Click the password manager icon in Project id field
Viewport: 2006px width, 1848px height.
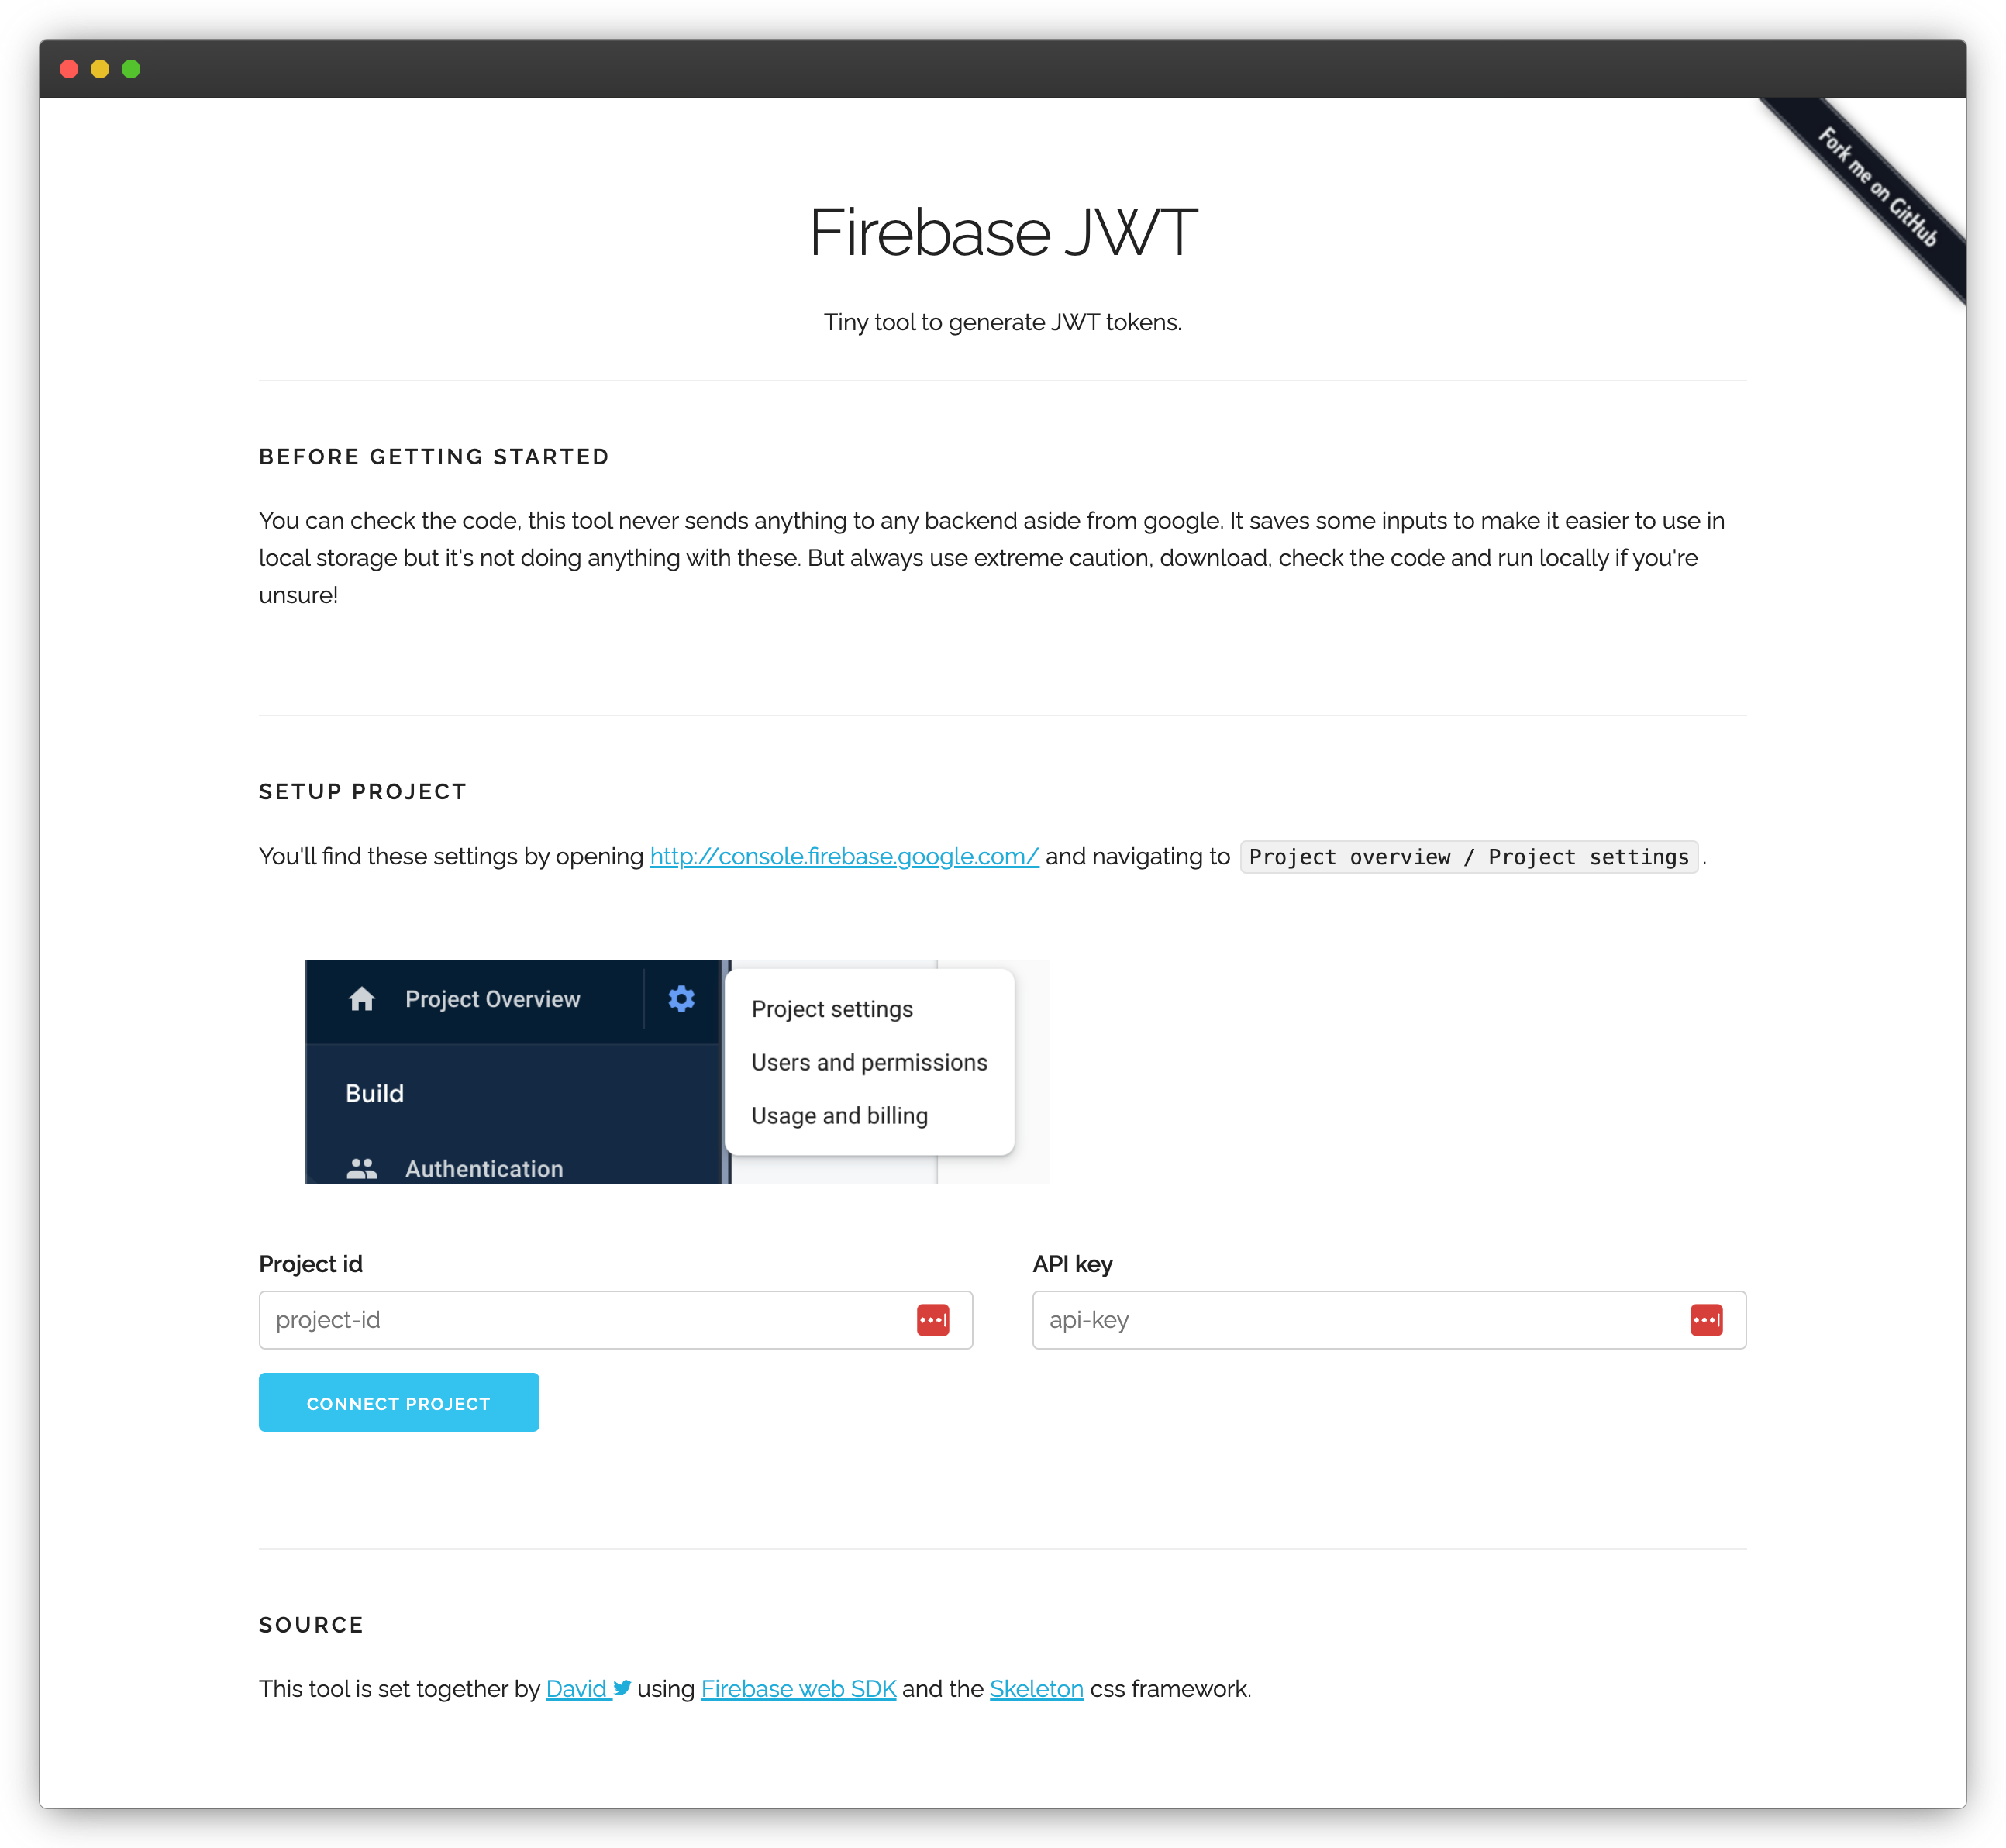(x=932, y=1320)
